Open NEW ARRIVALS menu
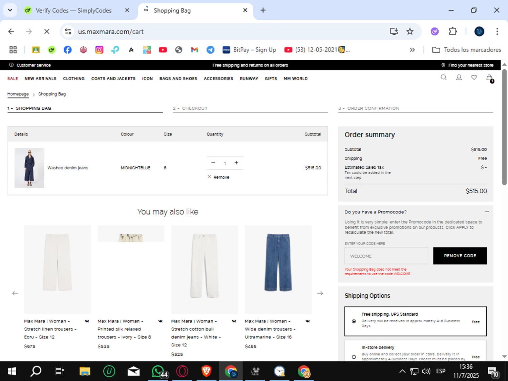Image resolution: width=508 pixels, height=381 pixels. click(x=40, y=79)
